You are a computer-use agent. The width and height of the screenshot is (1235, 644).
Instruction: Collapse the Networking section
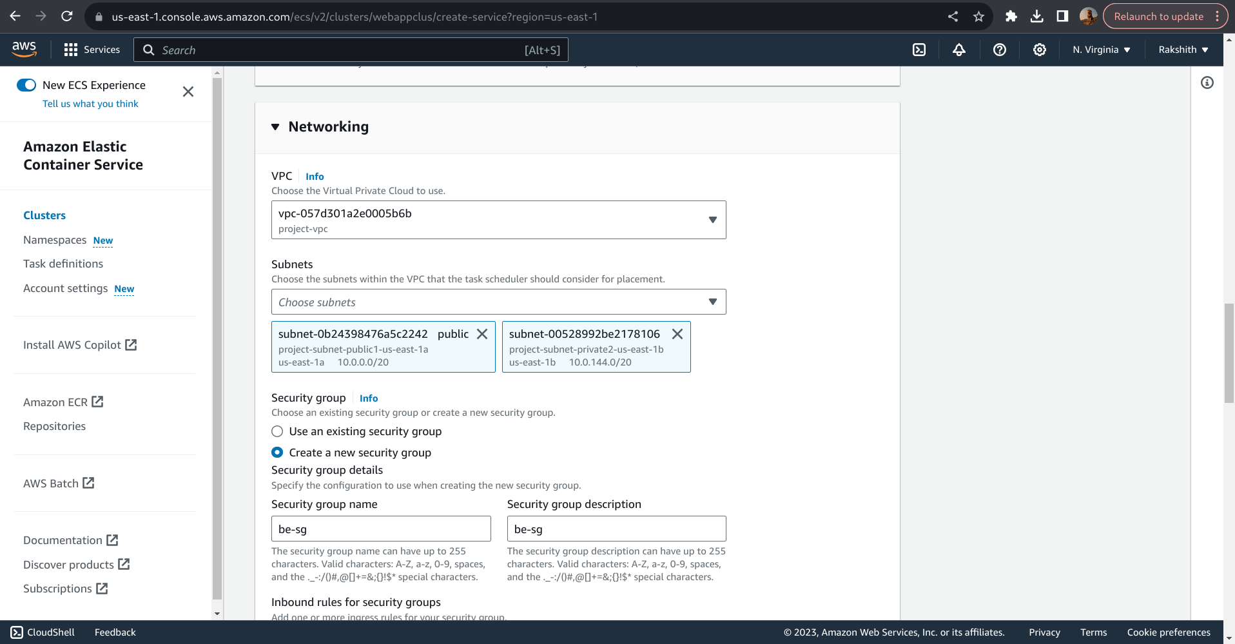276,127
